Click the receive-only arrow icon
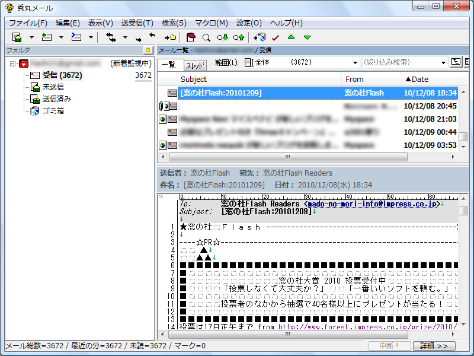This screenshot has width=474, height=356. coord(152,36)
